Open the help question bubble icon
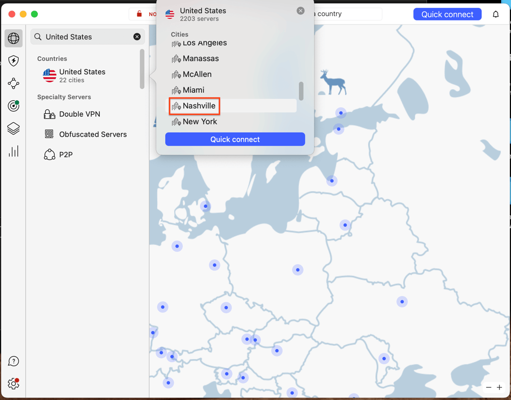511x400 pixels. tap(13, 361)
